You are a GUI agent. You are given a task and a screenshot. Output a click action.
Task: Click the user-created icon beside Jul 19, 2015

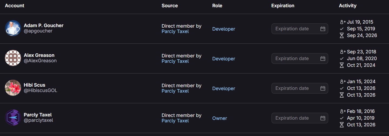343,22
